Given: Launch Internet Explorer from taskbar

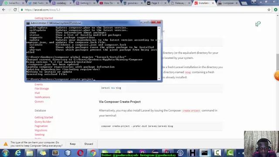Looking at the screenshot, I should [17, 153].
